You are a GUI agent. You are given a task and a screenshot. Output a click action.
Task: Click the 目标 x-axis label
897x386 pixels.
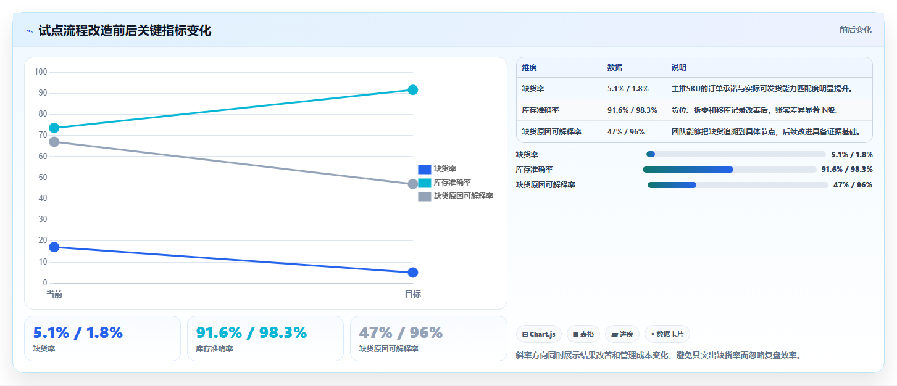413,295
